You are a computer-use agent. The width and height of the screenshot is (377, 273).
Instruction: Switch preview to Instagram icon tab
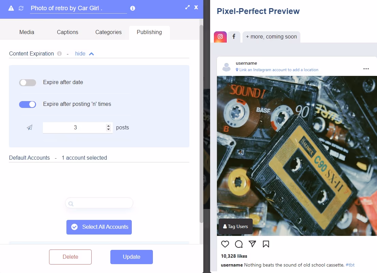click(220, 37)
